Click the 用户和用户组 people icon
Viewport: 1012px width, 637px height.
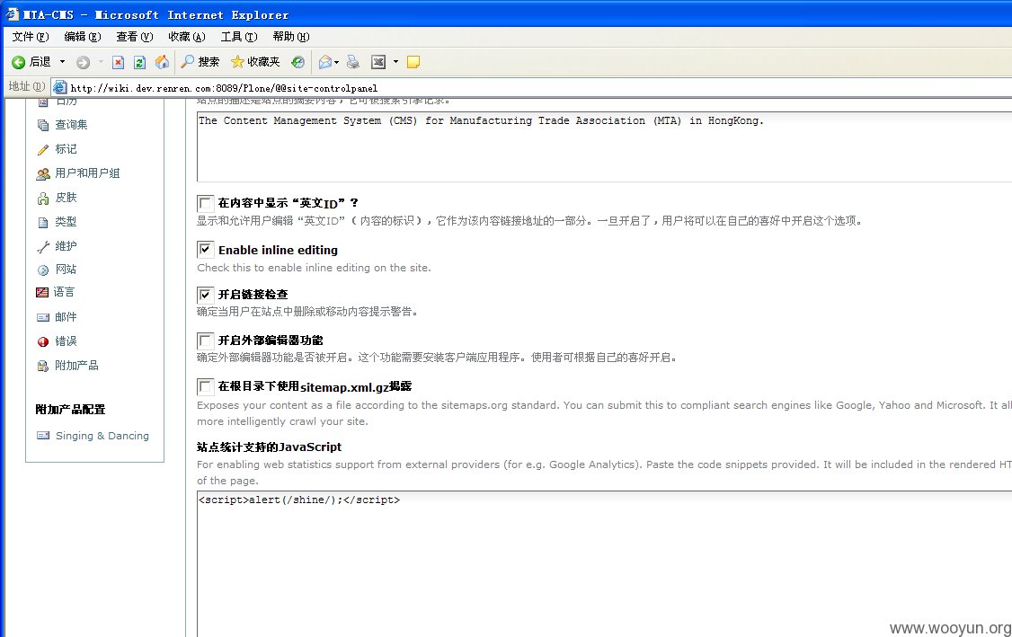pos(42,173)
